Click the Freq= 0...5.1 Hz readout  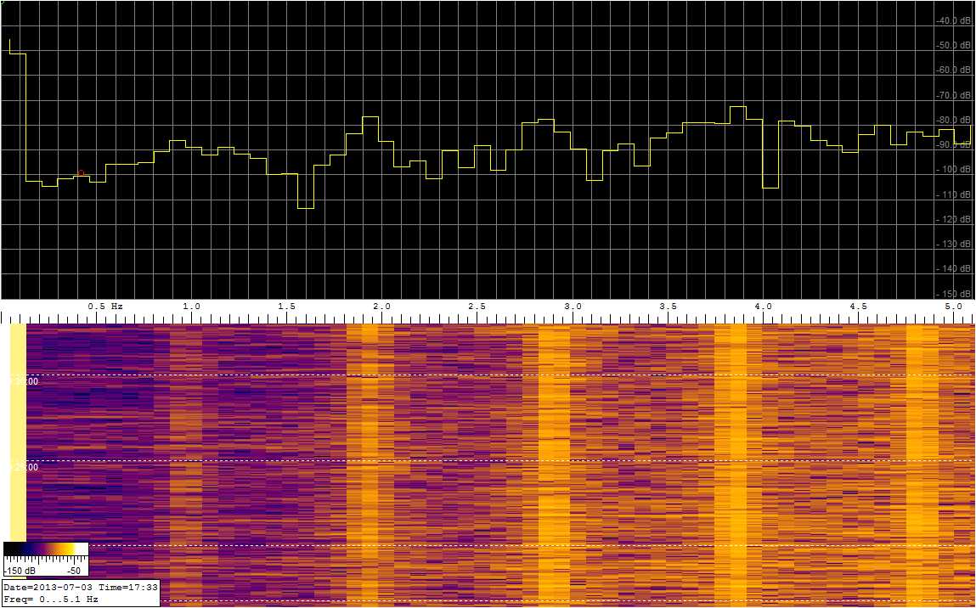pos(52,600)
